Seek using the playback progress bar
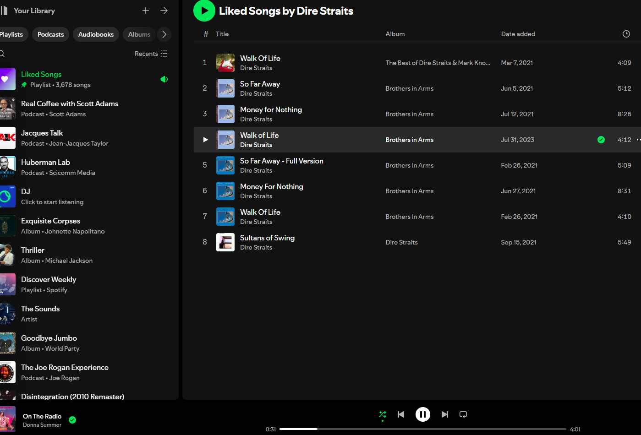641x435 pixels. click(x=422, y=429)
